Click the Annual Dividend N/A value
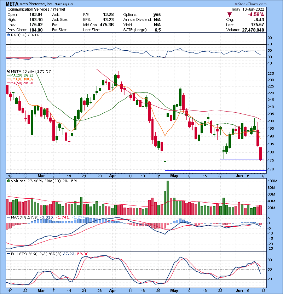This screenshot has height=294, width=283. [157, 20]
